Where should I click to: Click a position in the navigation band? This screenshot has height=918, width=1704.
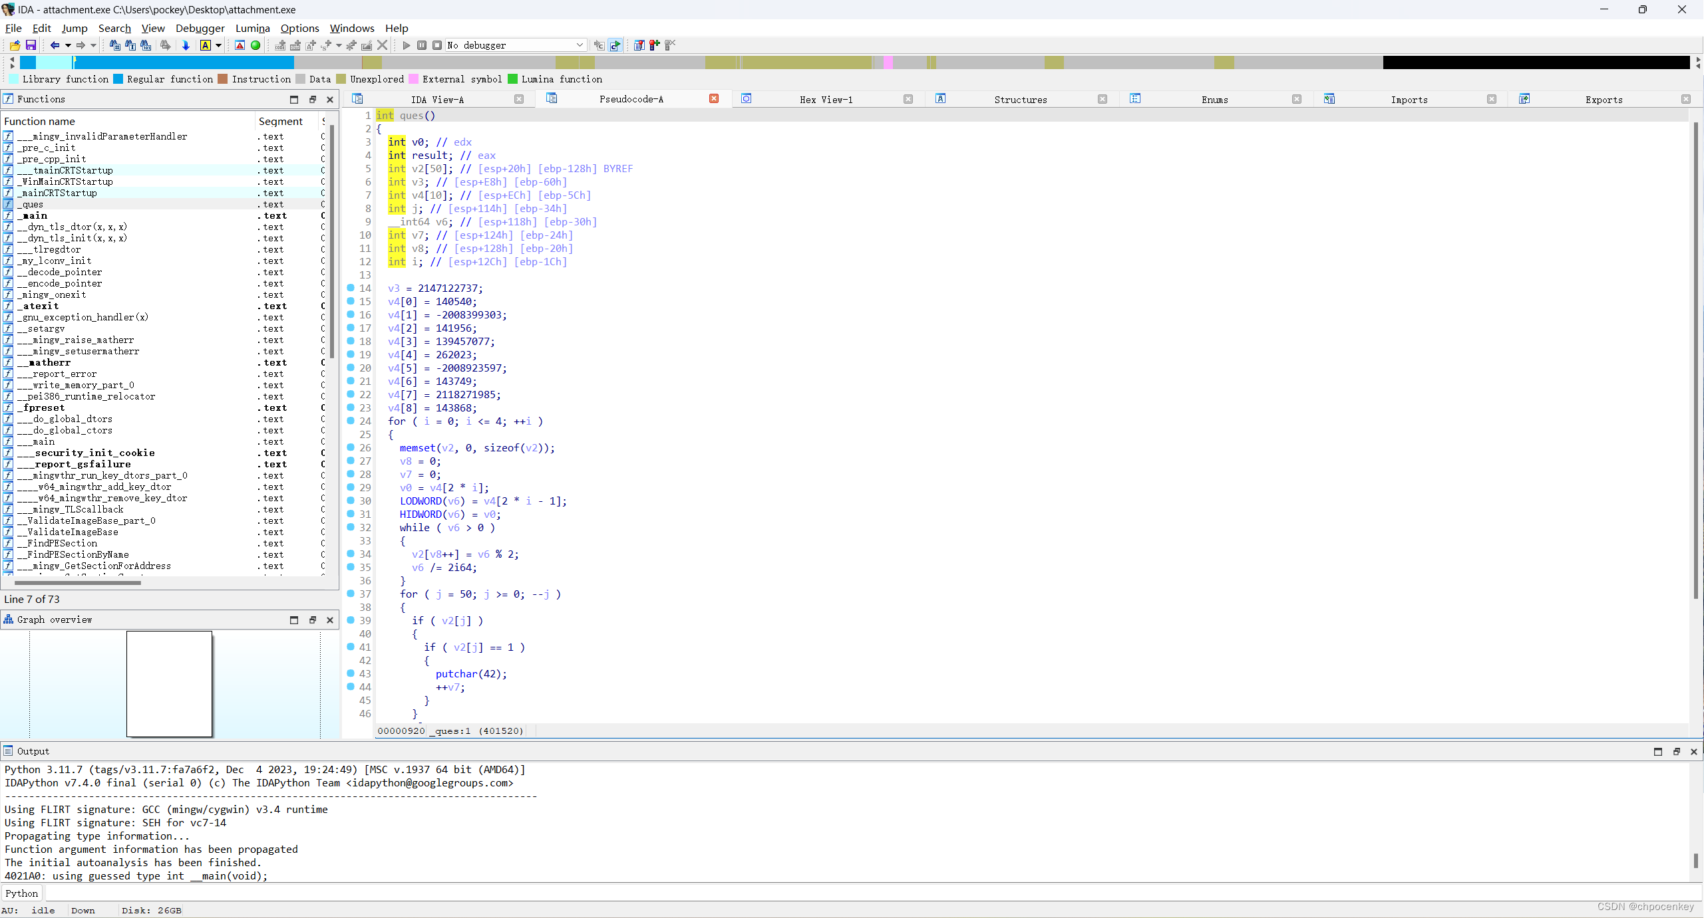(x=798, y=62)
